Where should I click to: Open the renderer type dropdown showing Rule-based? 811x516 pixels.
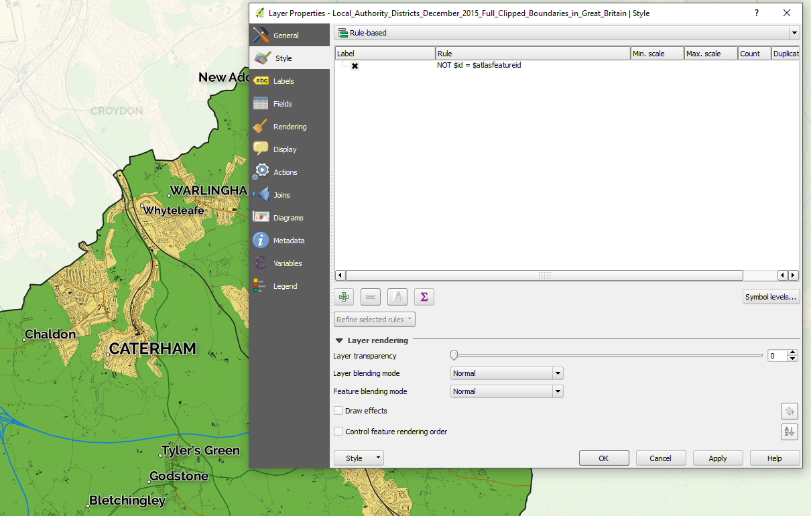coord(794,32)
